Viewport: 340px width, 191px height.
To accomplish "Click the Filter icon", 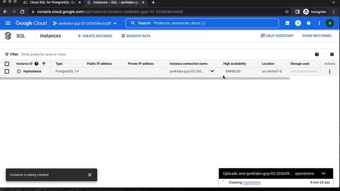I will (7, 54).
